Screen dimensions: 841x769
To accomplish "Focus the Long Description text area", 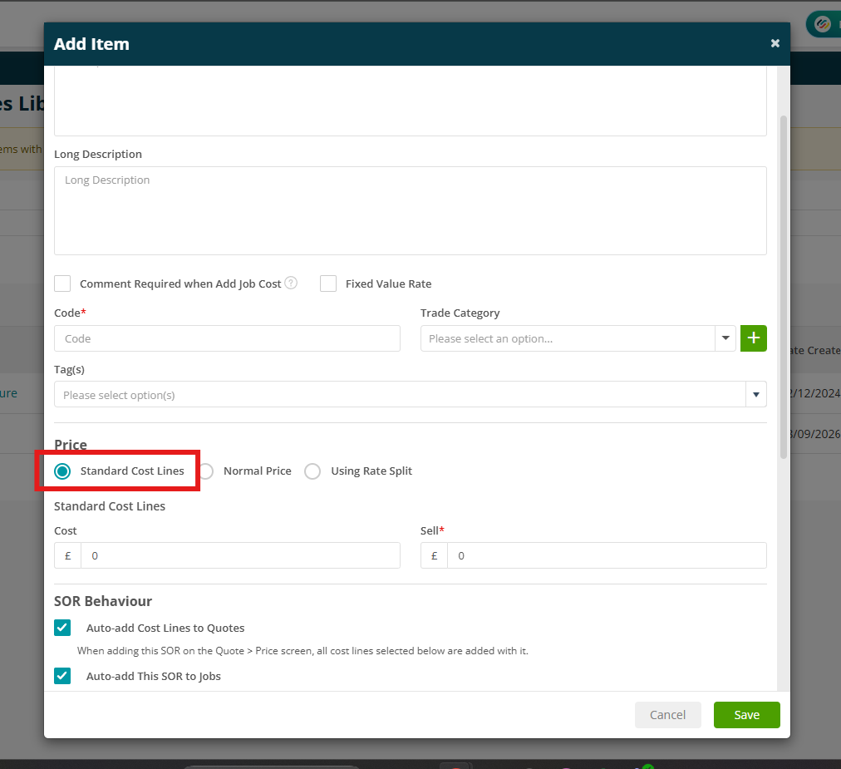I will (411, 210).
